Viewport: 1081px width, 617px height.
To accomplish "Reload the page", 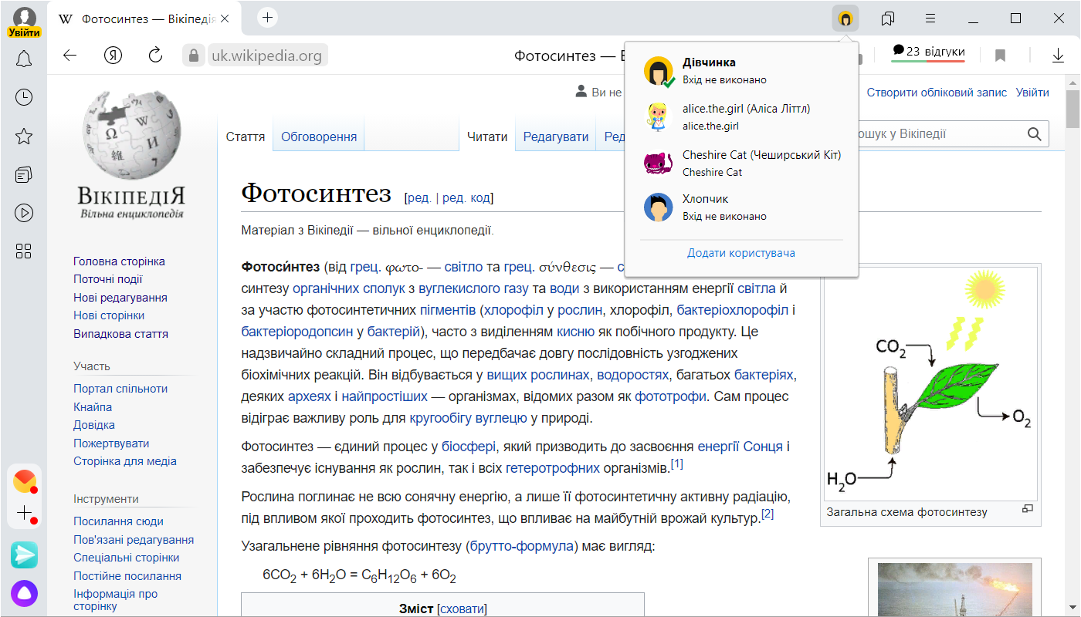I will [155, 56].
